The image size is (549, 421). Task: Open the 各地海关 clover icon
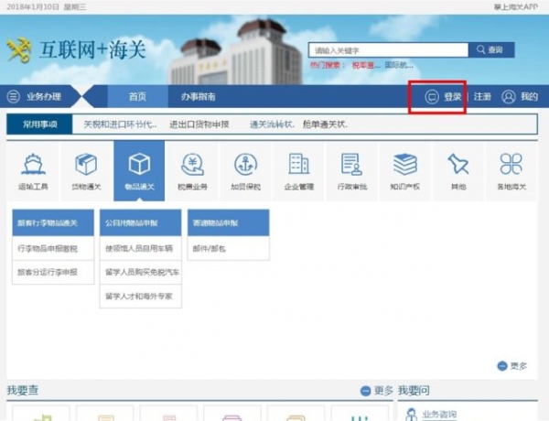point(511,170)
